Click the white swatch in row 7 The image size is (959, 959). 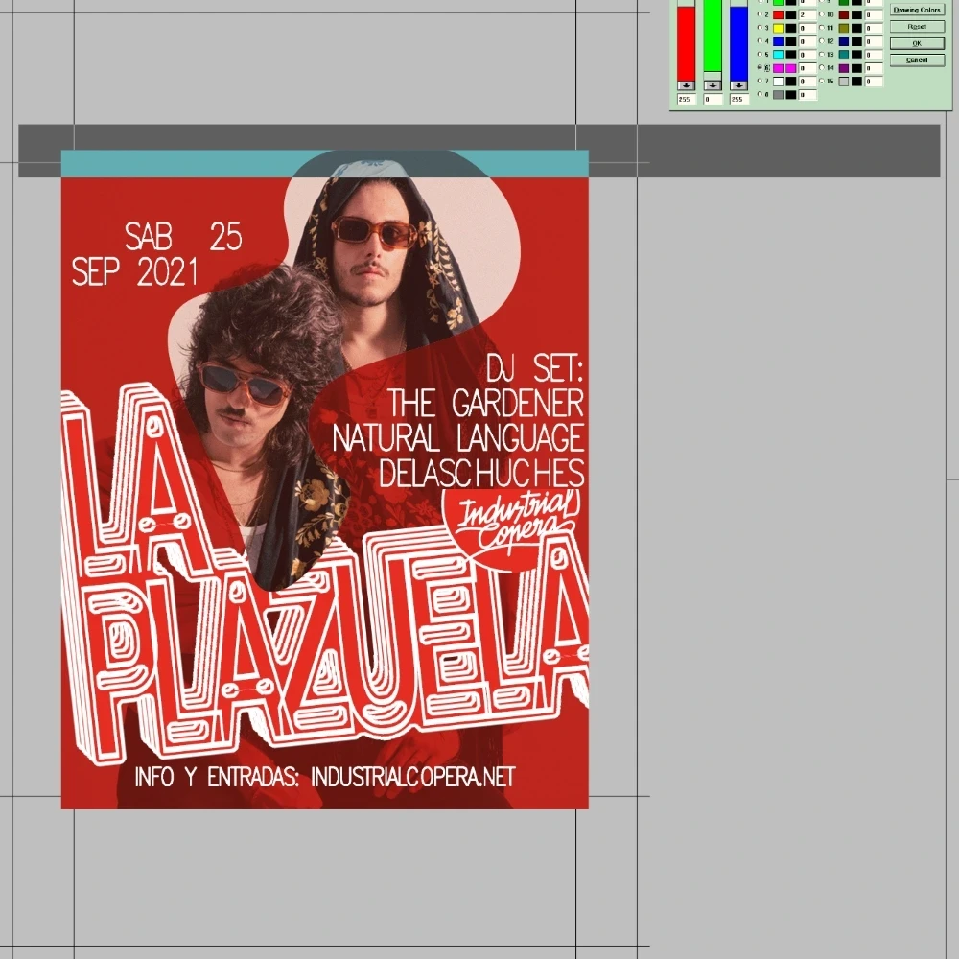pyautogui.click(x=778, y=82)
